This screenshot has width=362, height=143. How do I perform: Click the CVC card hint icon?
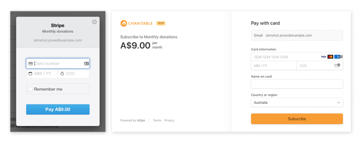337,65
